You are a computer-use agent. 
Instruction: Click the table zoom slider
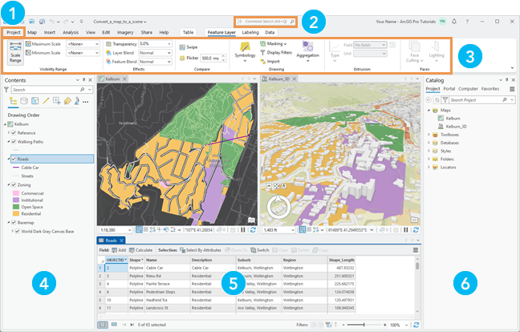tap(364, 325)
